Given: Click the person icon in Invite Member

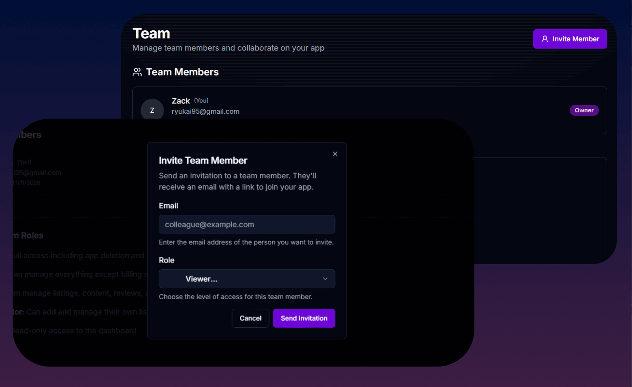Looking at the screenshot, I should (x=545, y=39).
